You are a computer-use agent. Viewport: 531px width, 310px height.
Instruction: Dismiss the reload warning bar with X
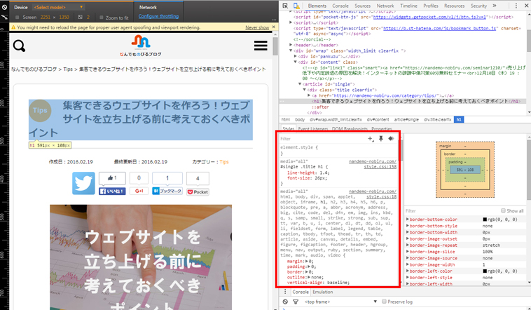(x=274, y=27)
